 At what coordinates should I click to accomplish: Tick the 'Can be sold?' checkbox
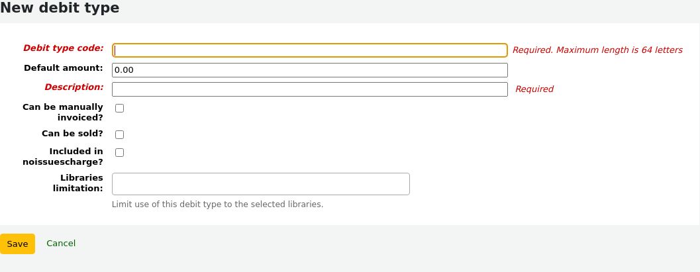[x=120, y=134]
